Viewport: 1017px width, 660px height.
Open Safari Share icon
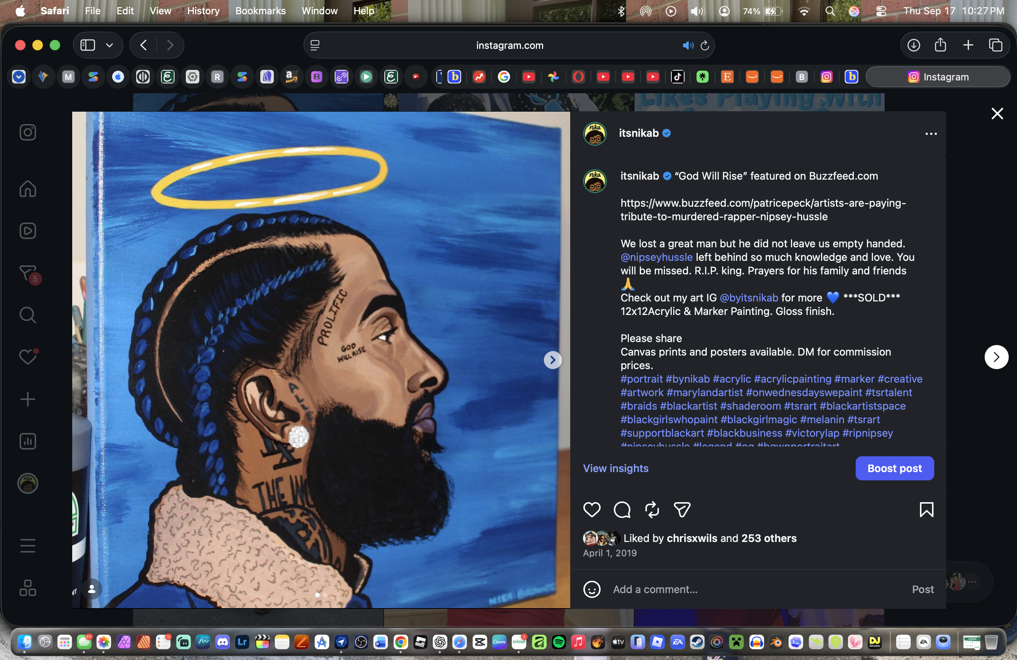(x=940, y=45)
